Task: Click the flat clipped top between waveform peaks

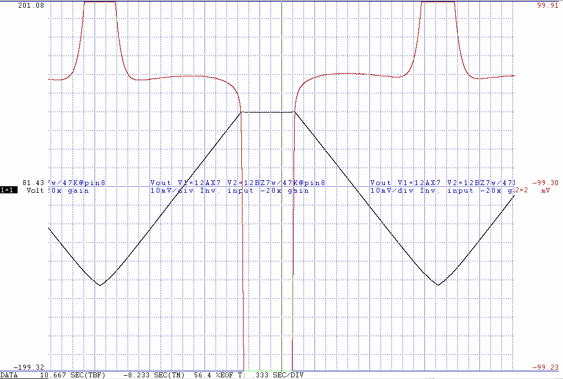Action: (268, 112)
